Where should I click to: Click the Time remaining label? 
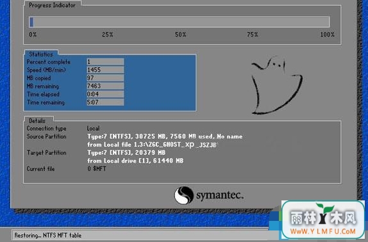pos(46,102)
